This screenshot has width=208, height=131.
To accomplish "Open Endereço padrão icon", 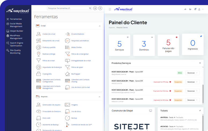I will (39, 47).
